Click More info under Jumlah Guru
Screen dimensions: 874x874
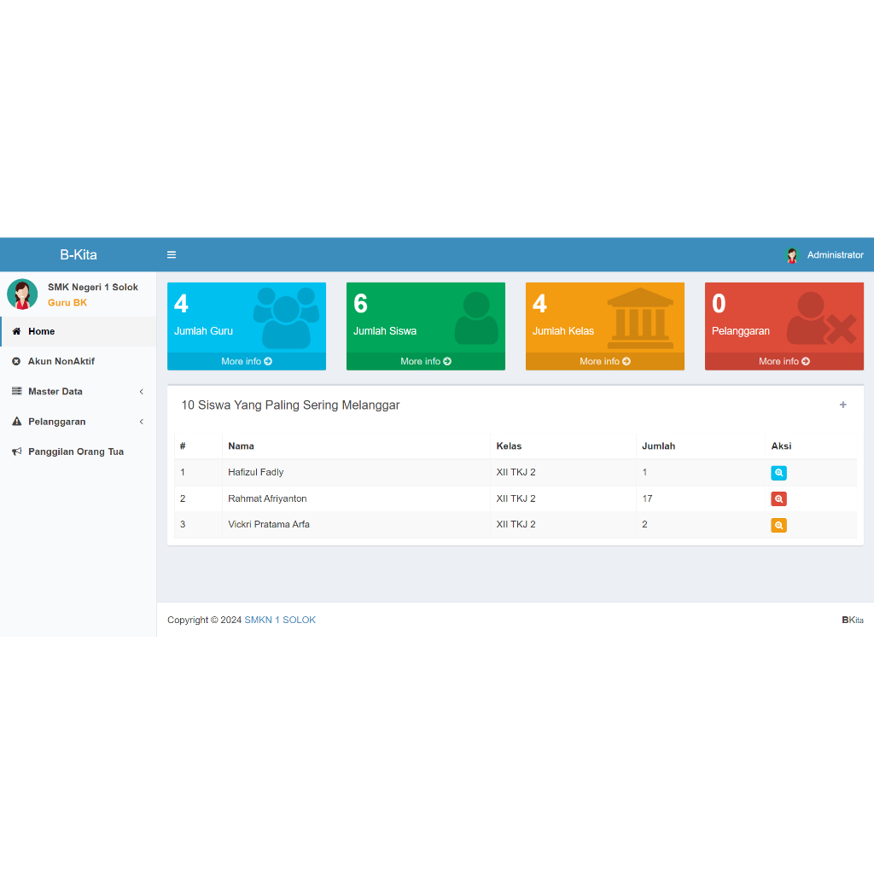pos(246,362)
